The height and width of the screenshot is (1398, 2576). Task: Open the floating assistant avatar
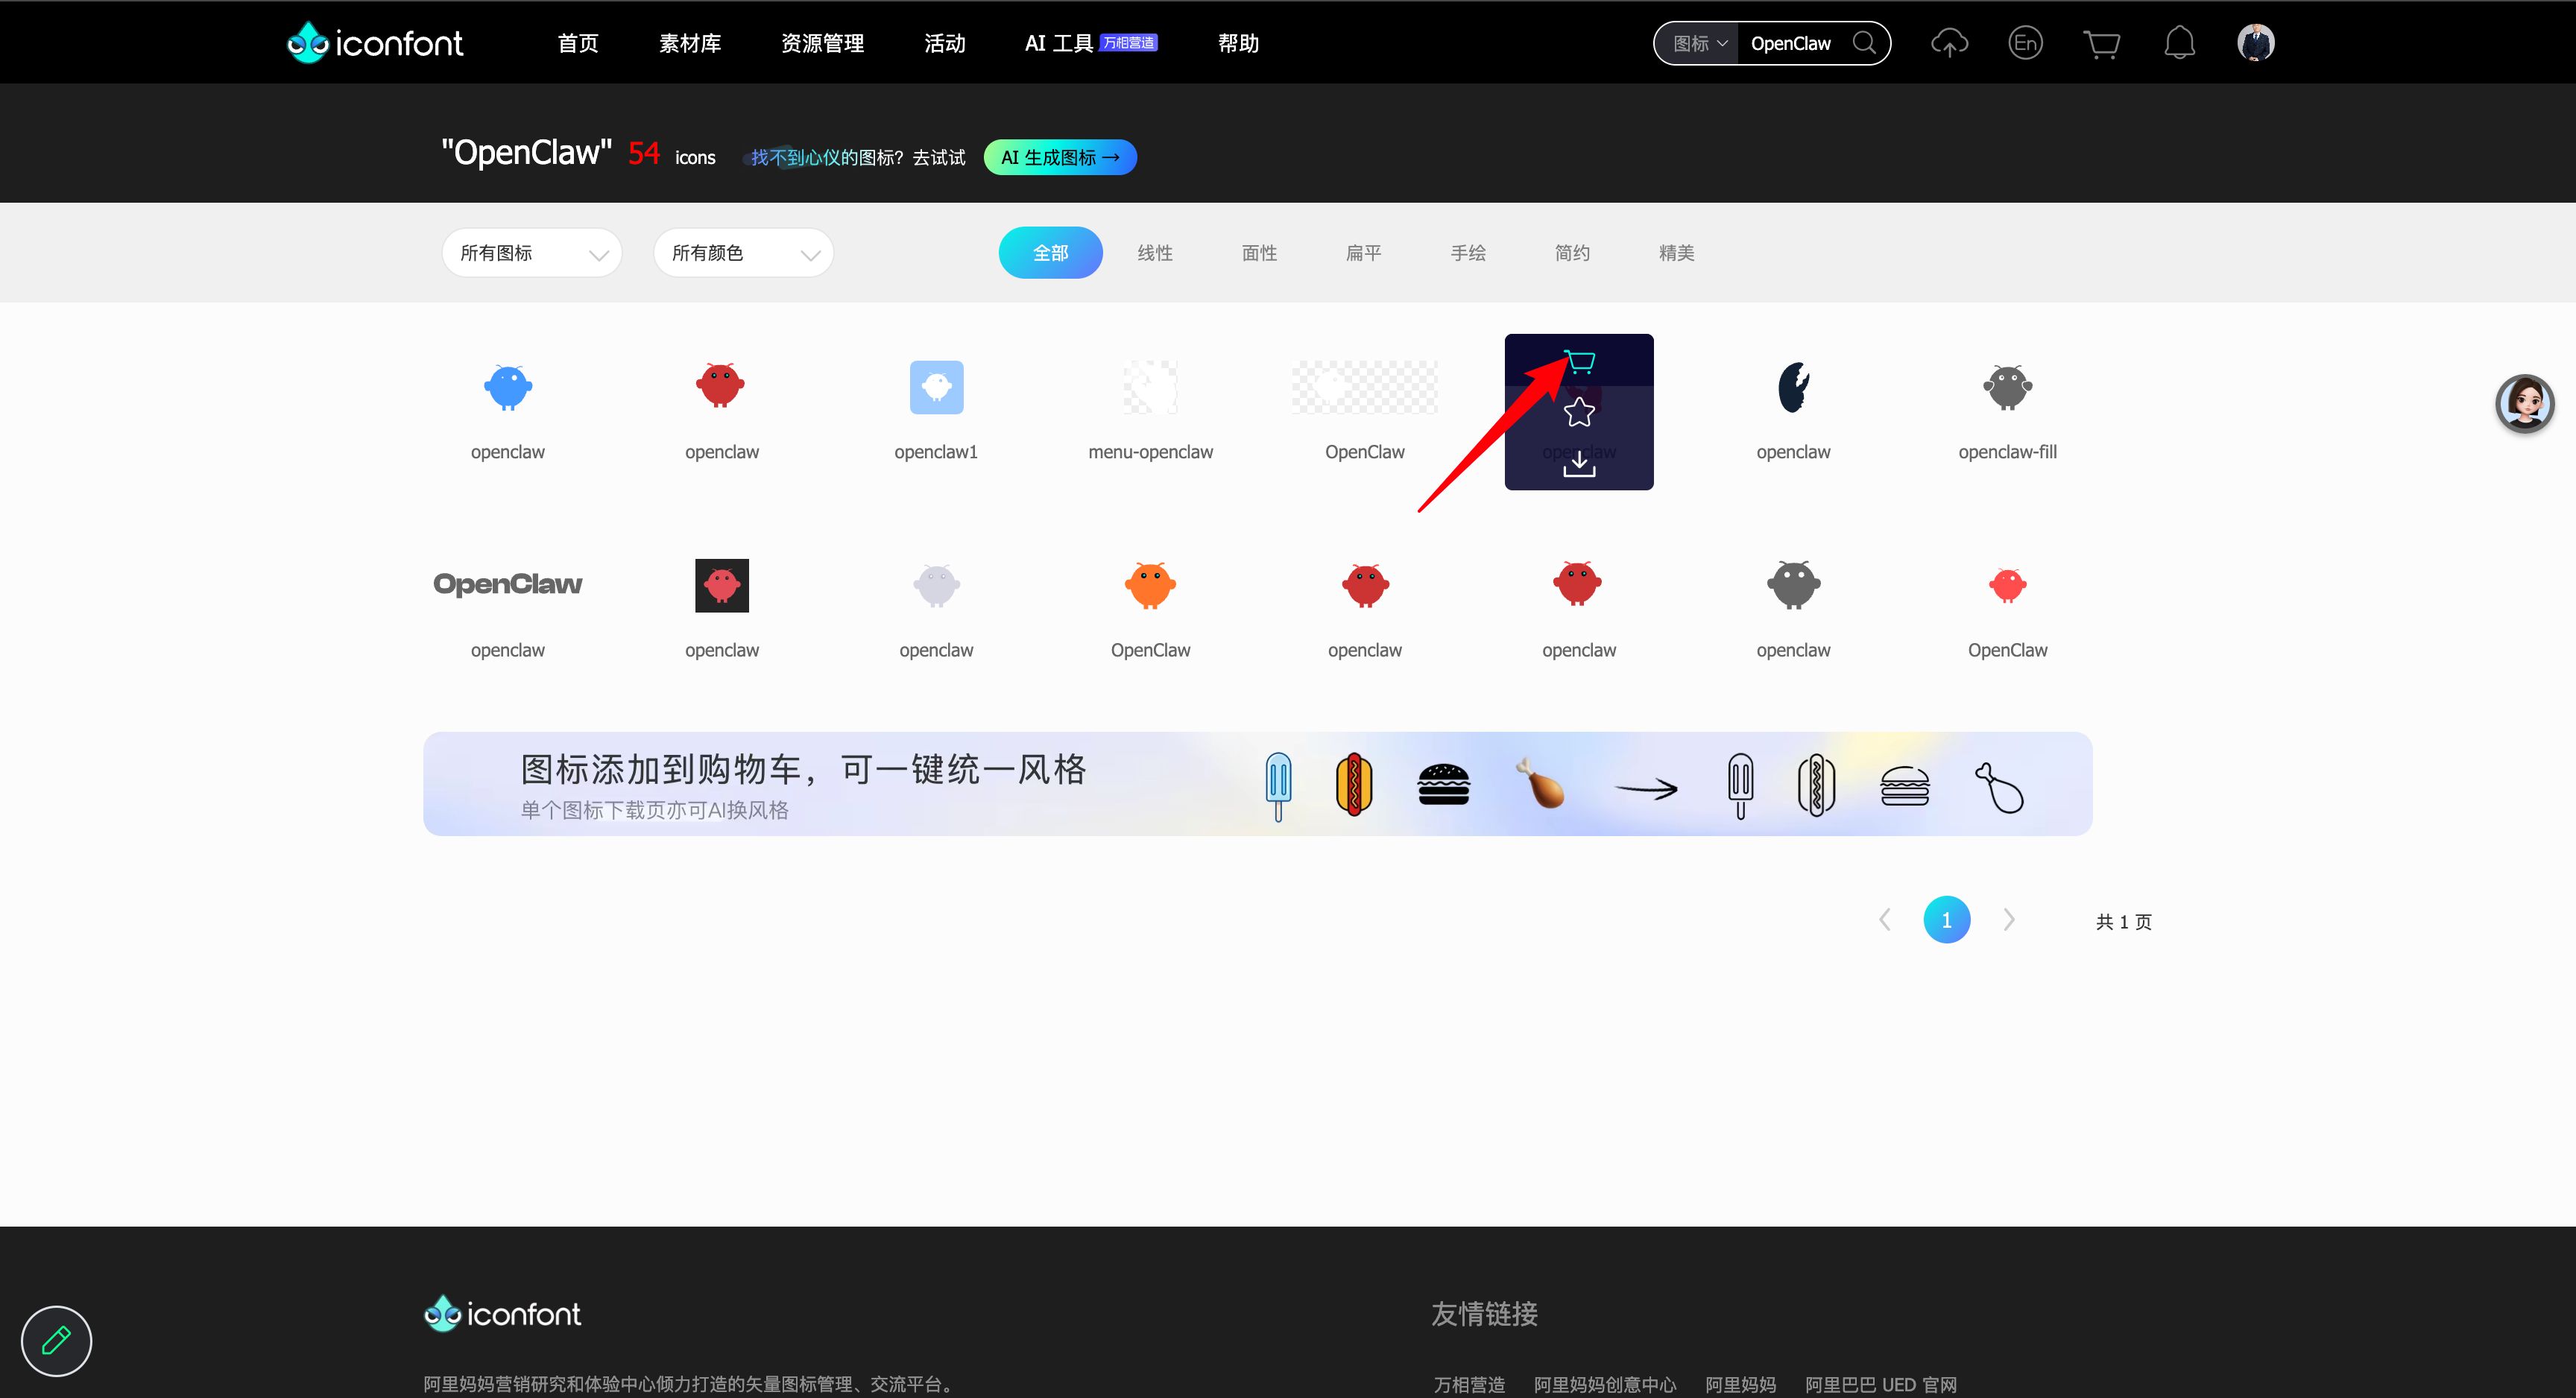[x=2524, y=403]
